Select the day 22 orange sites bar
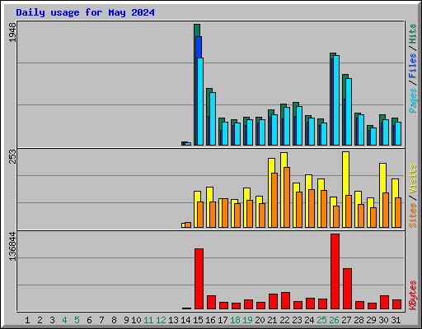The width and height of the screenshot is (422, 329). (287, 197)
